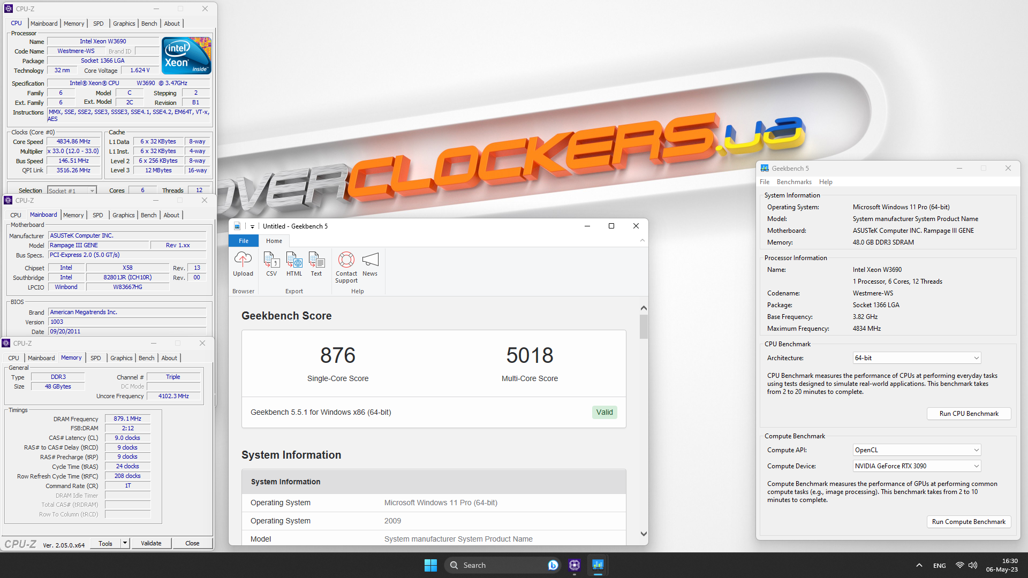Click the save icon in Geekbench title bar
This screenshot has height=578, width=1028.
point(237,226)
